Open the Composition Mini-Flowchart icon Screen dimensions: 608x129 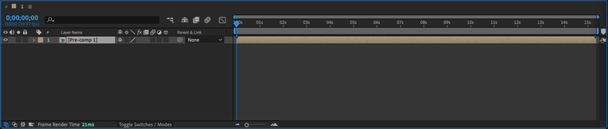pyautogui.click(x=170, y=20)
